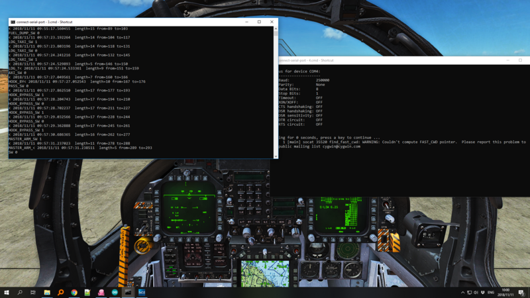
Task: Open the taskbar clock and date
Action: click(x=505, y=293)
